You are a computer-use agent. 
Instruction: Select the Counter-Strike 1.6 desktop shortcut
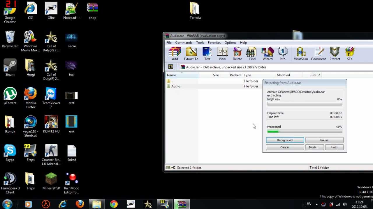point(51,155)
